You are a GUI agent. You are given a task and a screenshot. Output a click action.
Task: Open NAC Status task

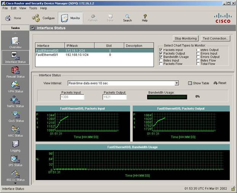coord(15,131)
